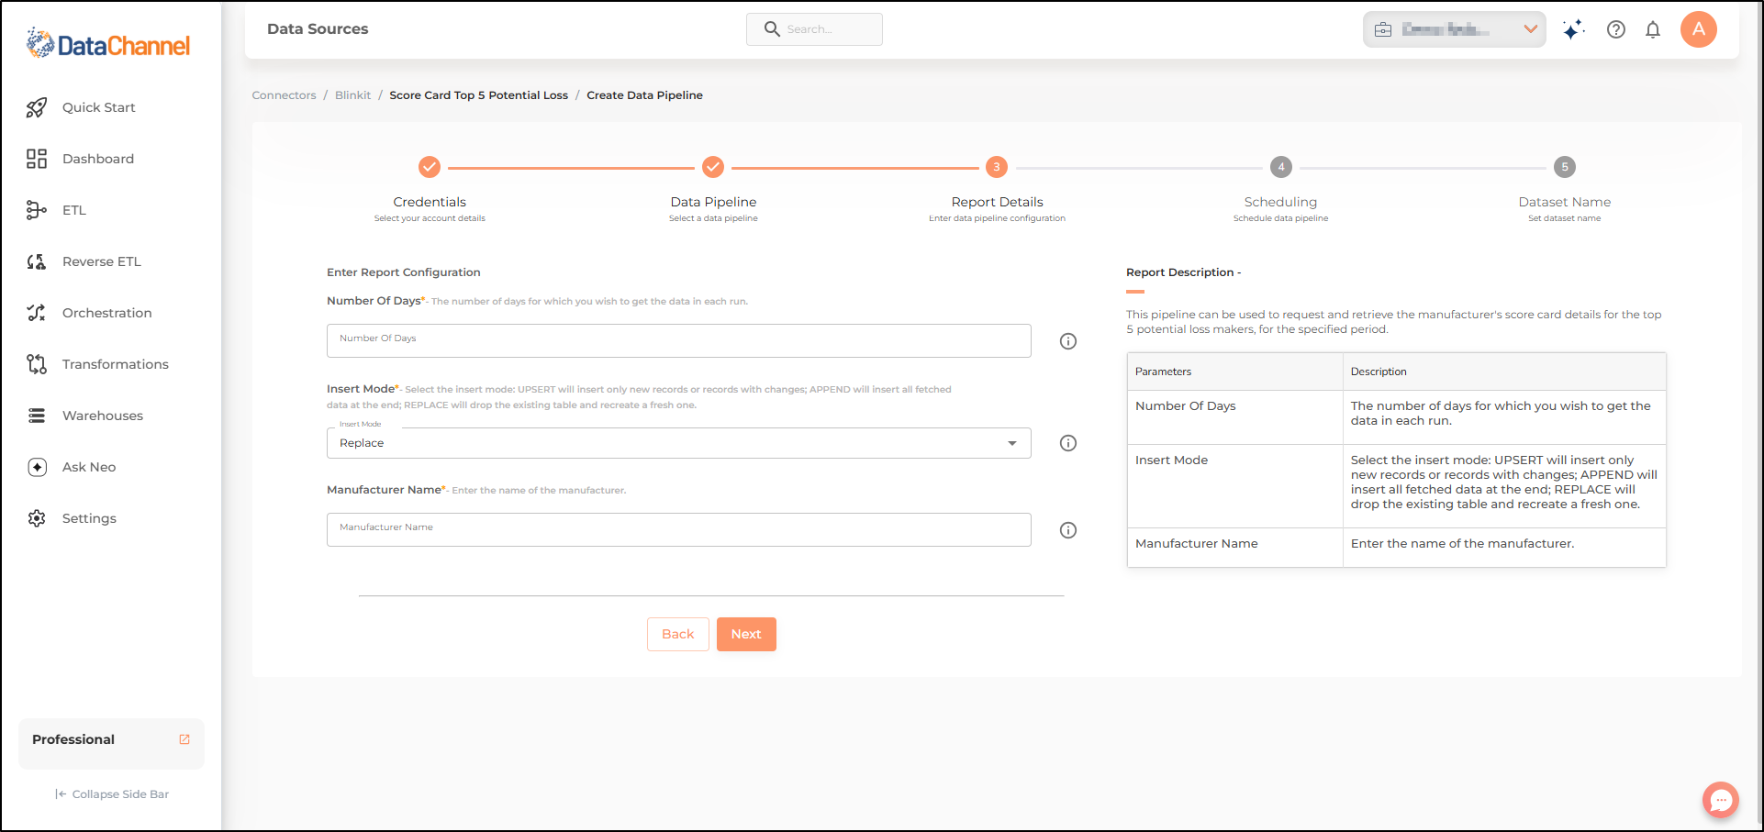This screenshot has width=1764, height=832.
Task: Click the Data Pipeline step checkmark
Action: pos(713,167)
